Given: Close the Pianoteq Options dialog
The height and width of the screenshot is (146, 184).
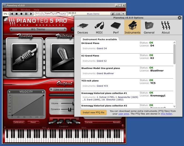Looking at the screenshot, I should click(180, 18).
